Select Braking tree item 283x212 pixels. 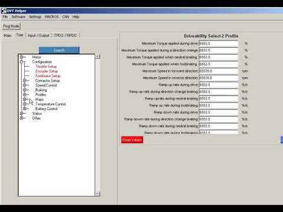pos(41,90)
